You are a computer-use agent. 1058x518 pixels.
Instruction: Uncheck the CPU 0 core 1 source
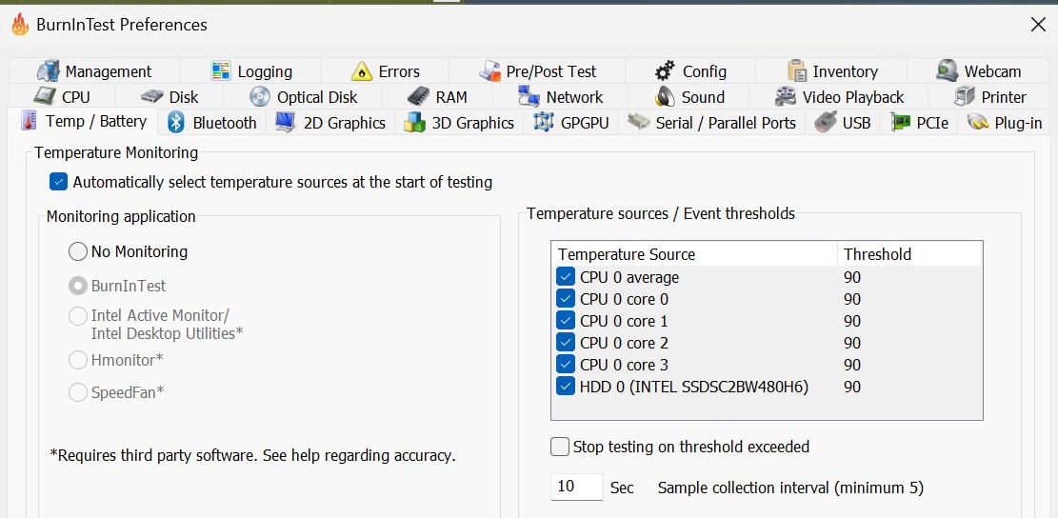click(x=566, y=320)
